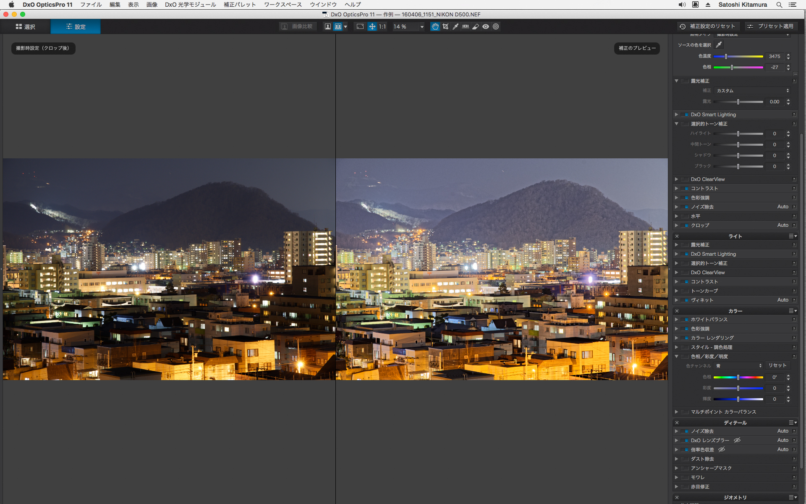The image size is (806, 504).
Task: Disable the ヴィネット correction checkbox
Action: [x=686, y=300]
